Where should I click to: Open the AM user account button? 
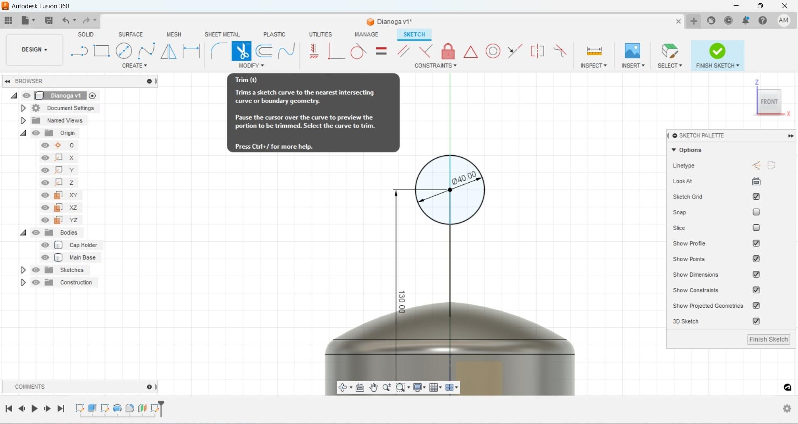click(783, 20)
